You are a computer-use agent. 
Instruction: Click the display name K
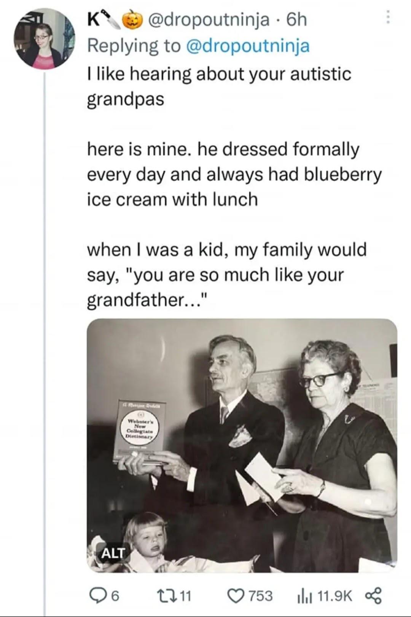click(92, 20)
